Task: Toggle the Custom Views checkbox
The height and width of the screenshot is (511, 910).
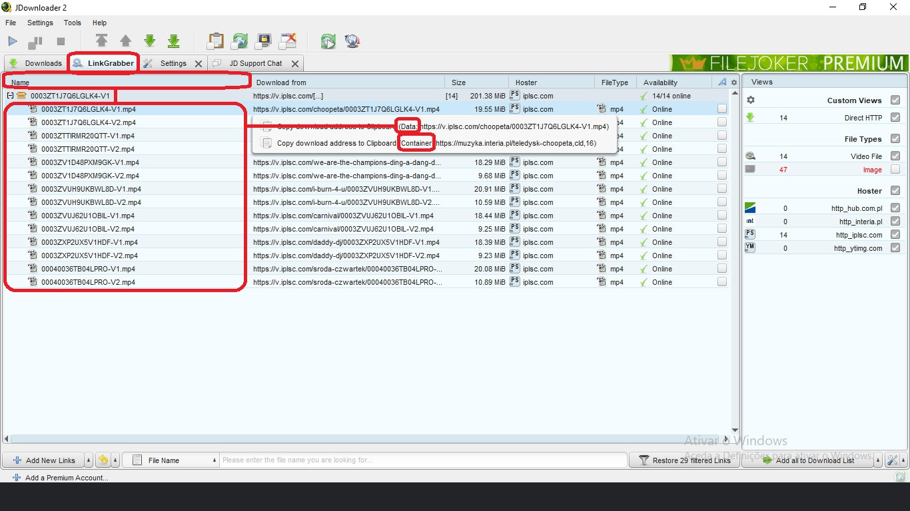Action: click(895, 100)
